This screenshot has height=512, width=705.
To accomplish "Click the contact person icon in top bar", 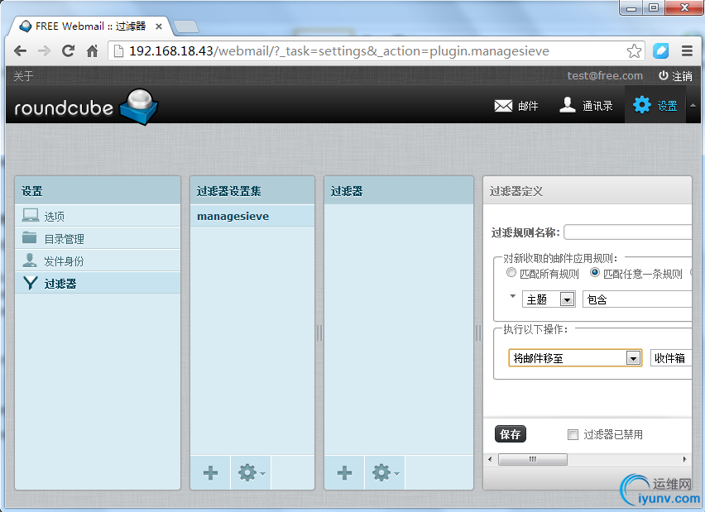I will [x=568, y=105].
